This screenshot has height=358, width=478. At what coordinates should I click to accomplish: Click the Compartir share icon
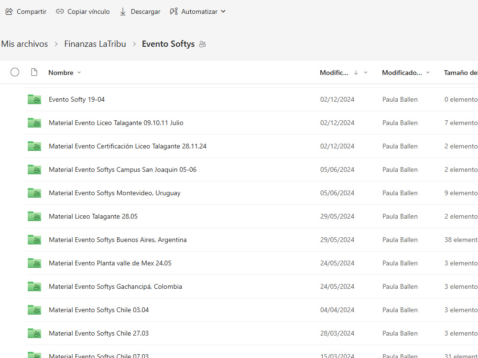pyautogui.click(x=9, y=11)
